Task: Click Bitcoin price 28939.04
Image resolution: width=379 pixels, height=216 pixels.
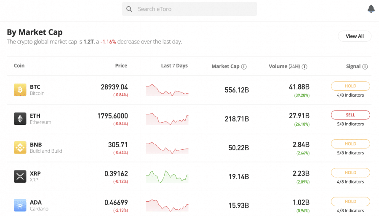Action: pyautogui.click(x=114, y=87)
